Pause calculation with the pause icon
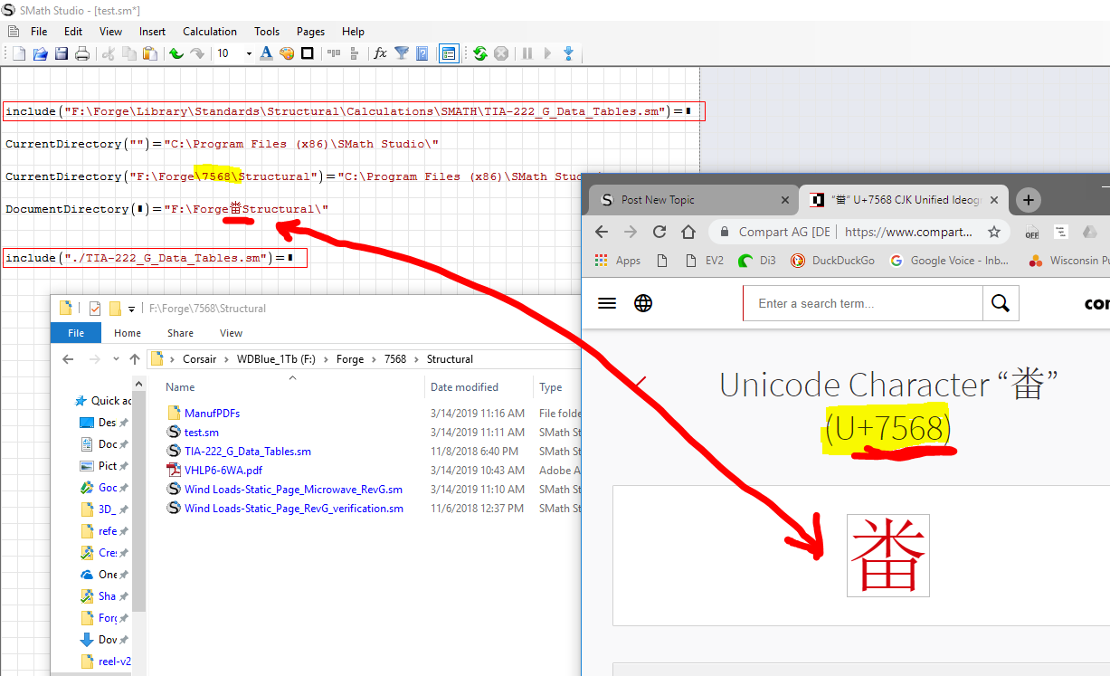Screen dimensions: 1110x676 527,52
